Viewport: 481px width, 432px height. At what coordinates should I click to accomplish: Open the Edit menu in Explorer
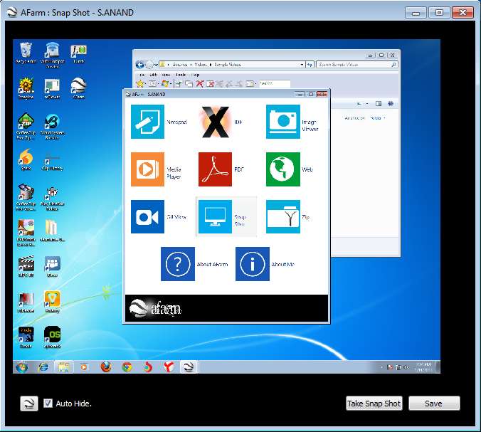point(153,75)
